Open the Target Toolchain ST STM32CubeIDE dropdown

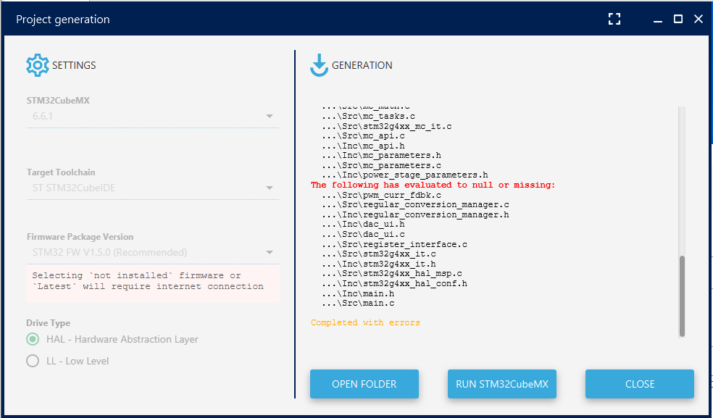click(x=152, y=188)
